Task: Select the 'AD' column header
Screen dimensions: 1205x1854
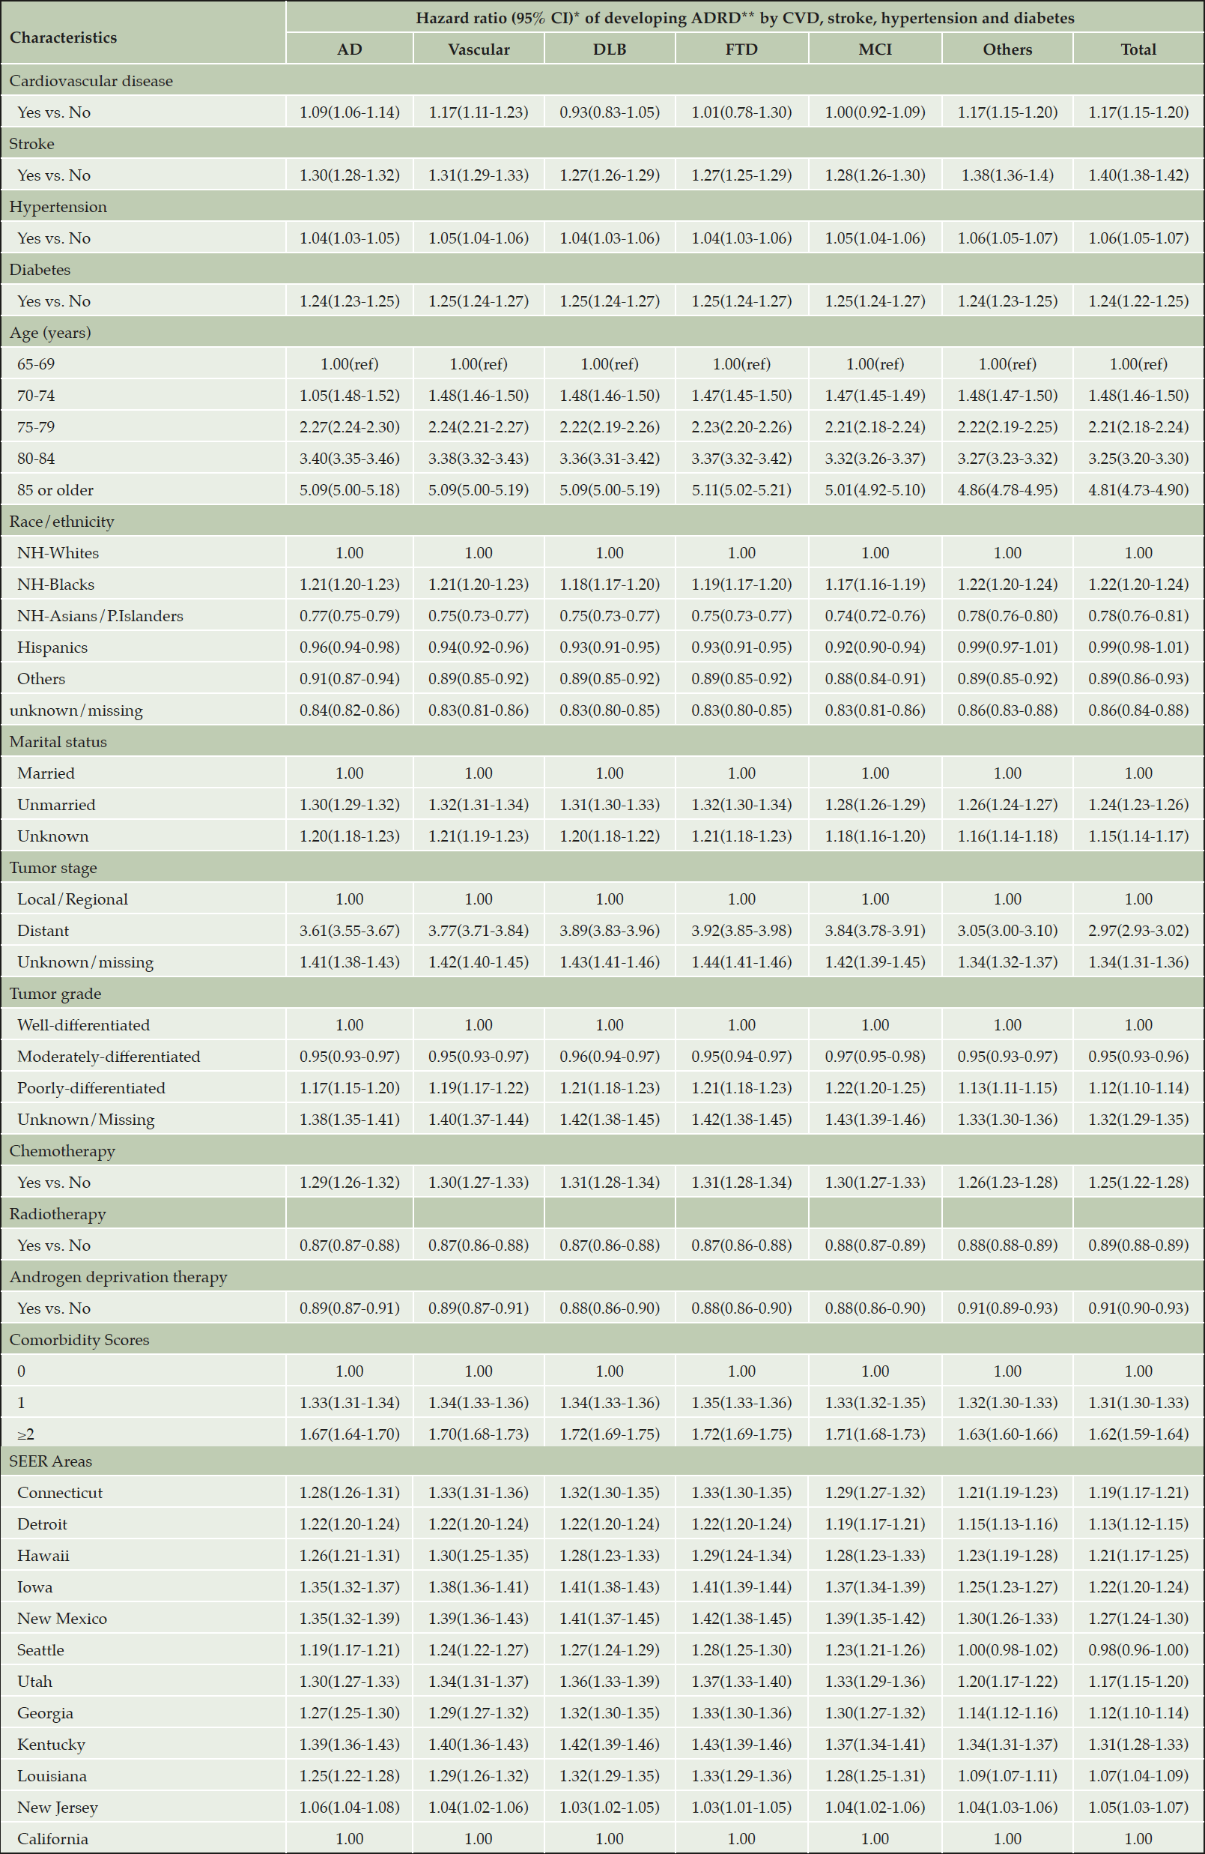Action: [350, 49]
